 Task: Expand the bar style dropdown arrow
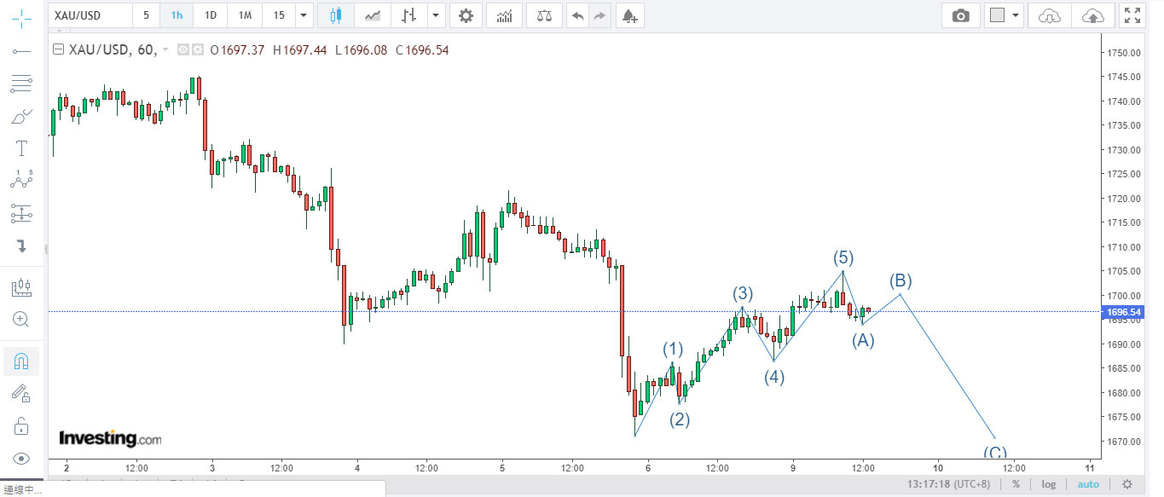click(437, 15)
